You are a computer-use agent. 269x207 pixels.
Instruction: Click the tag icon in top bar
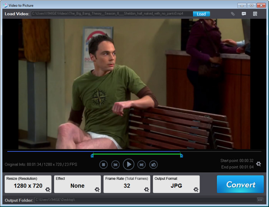[x=232, y=14]
